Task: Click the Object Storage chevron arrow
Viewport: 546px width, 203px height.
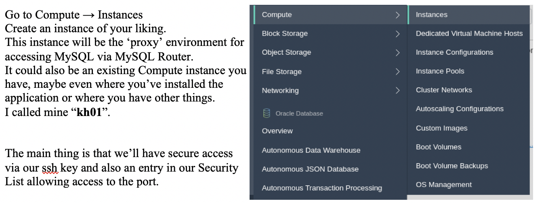Action: [398, 53]
